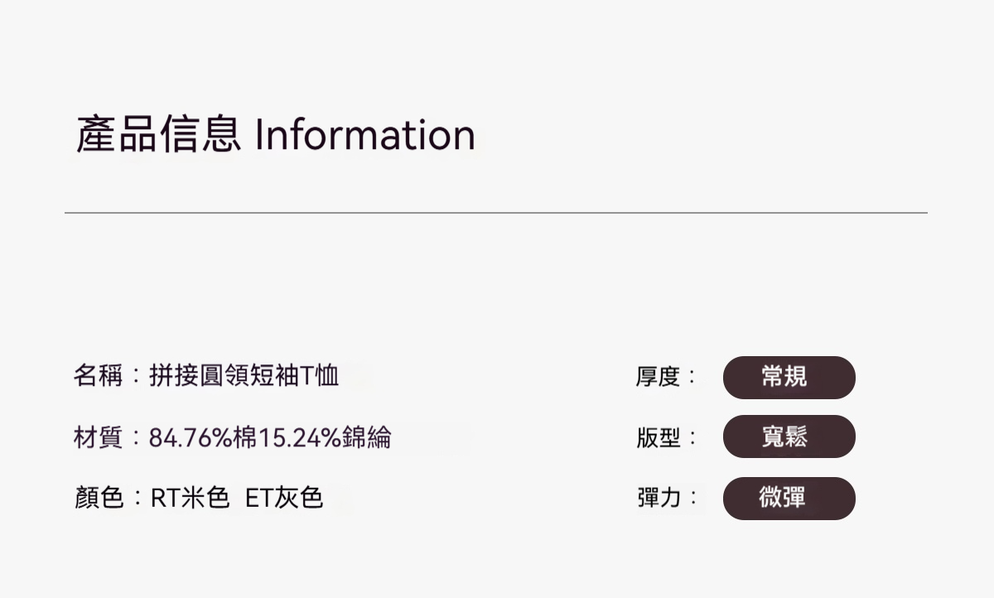Image resolution: width=994 pixels, height=598 pixels.
Task: Click the 材質 field label
Action: point(98,436)
